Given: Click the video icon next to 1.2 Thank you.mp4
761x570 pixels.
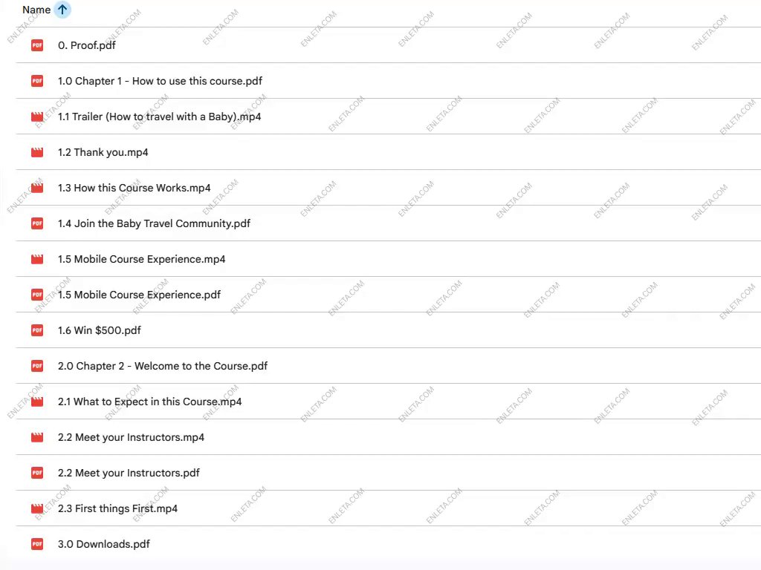Looking at the screenshot, I should tap(37, 152).
